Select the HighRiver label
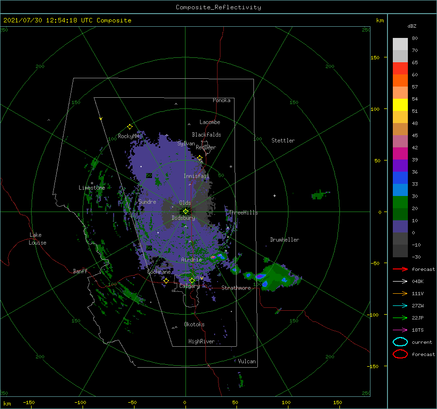The height and width of the screenshot is (409, 437). (x=202, y=341)
